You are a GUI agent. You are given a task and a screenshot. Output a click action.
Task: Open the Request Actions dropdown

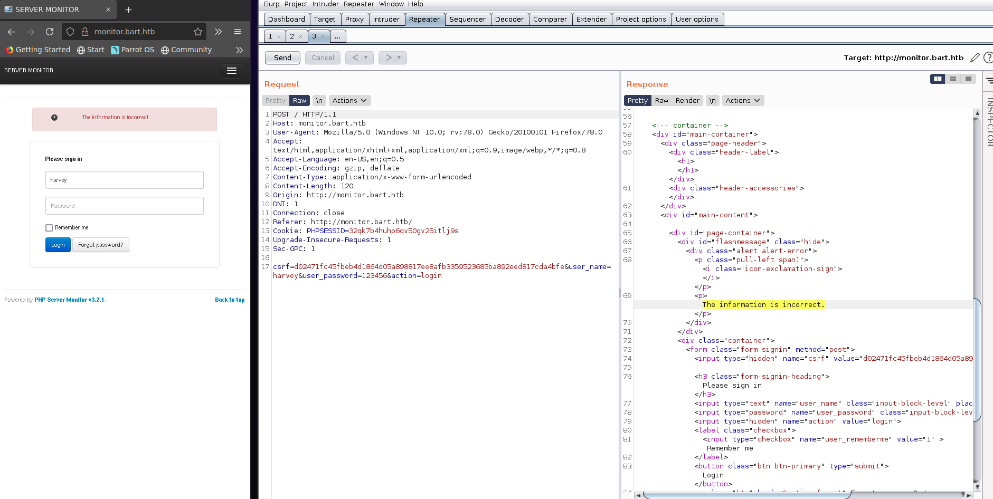pos(349,101)
